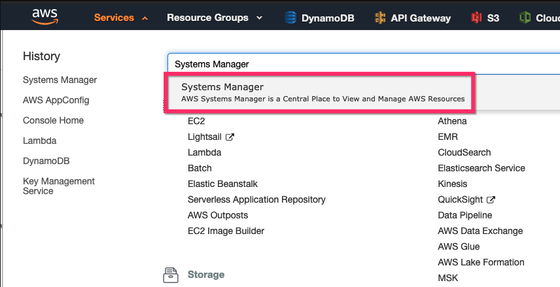560x287 pixels.
Task: Click the Storage category heading
Action: pyautogui.click(x=206, y=275)
